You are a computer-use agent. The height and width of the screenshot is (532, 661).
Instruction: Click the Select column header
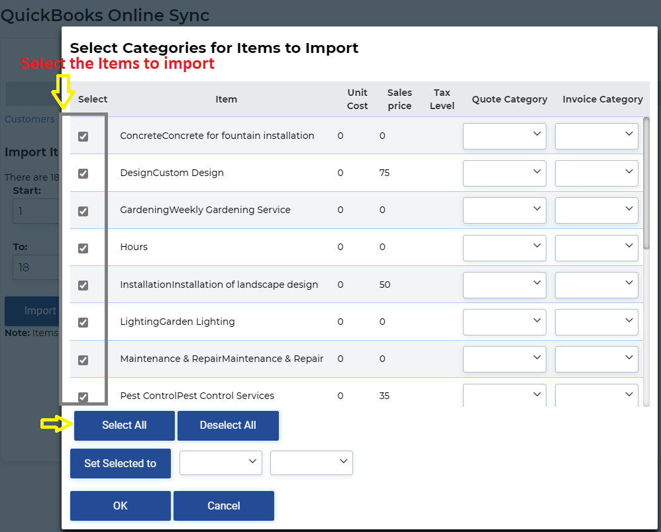pyautogui.click(x=93, y=99)
